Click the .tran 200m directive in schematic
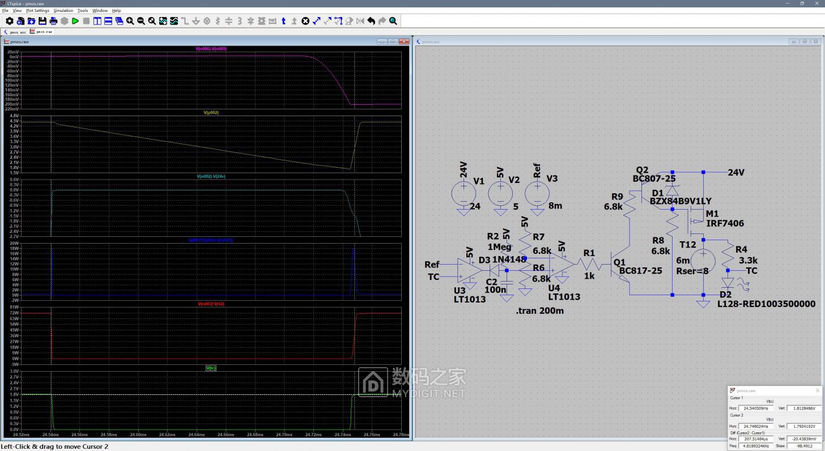 (540, 310)
